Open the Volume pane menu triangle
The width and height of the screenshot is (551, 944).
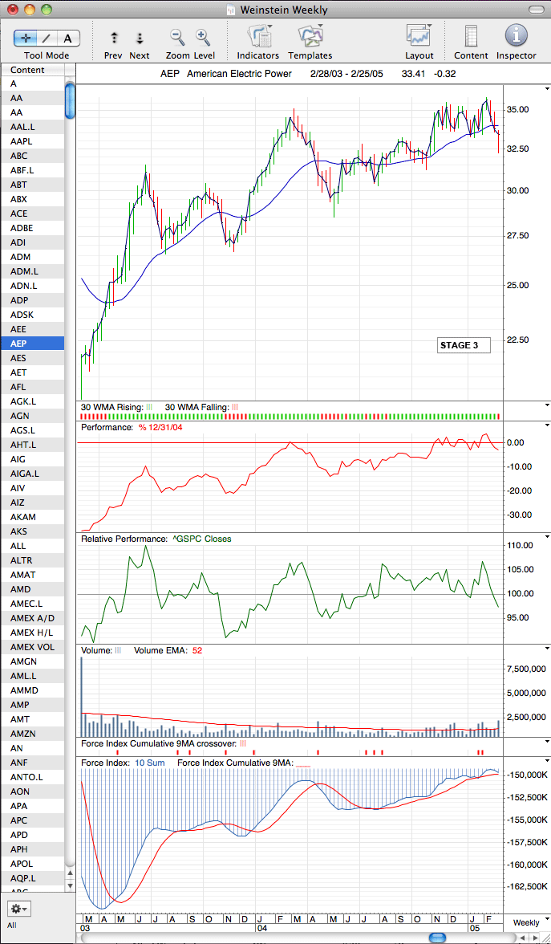tap(547, 649)
